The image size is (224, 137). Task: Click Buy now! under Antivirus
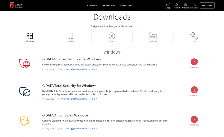point(48,129)
